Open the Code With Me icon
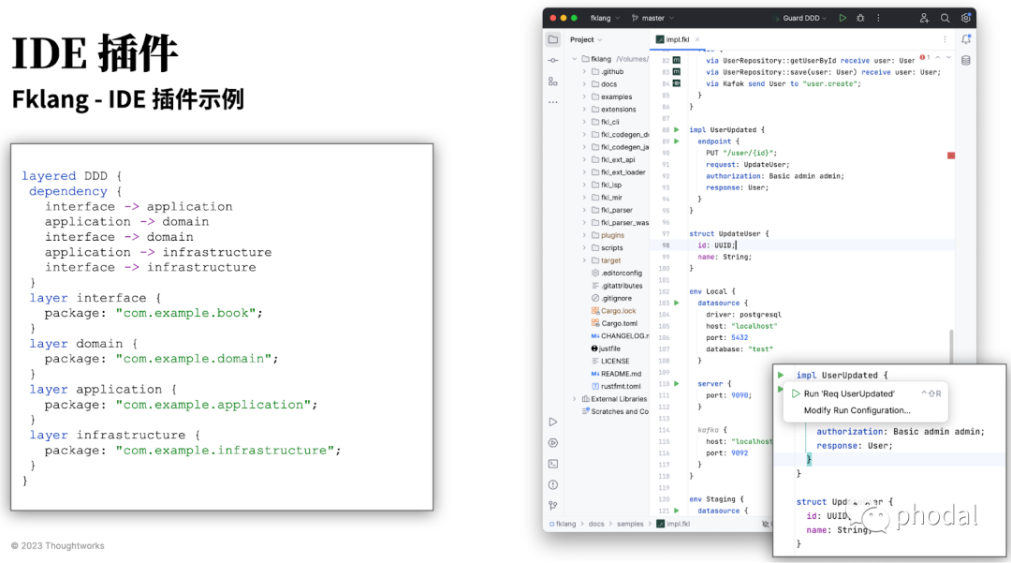This screenshot has height=563, width=1011. click(x=924, y=18)
